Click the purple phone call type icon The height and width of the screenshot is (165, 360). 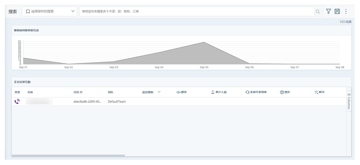click(x=17, y=101)
